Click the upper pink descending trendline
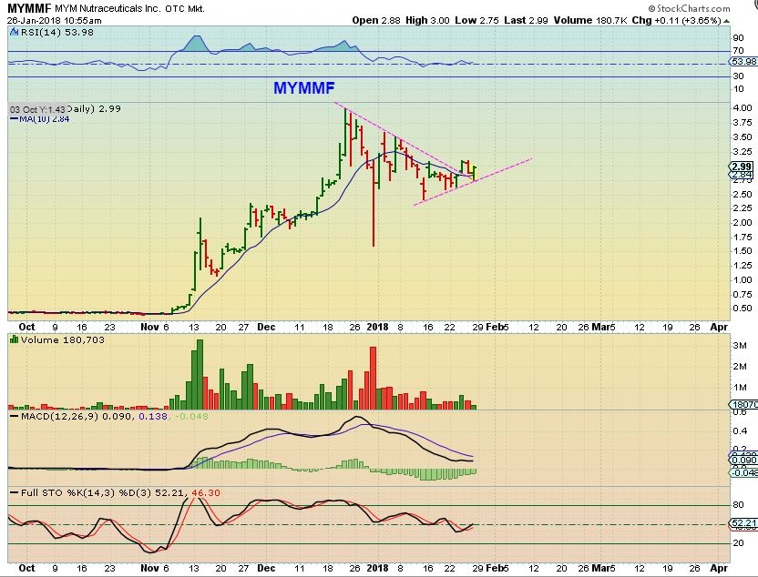Screen dimensions: 758x577 click(x=401, y=141)
